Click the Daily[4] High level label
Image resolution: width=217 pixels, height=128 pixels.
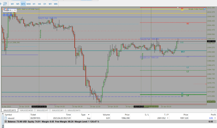click(149, 39)
